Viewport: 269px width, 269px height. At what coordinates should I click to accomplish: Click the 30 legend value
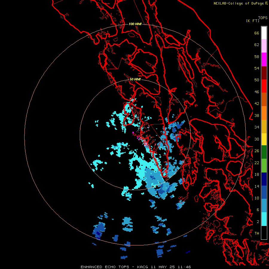(257, 139)
